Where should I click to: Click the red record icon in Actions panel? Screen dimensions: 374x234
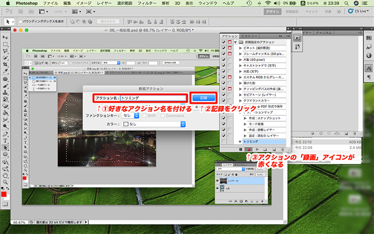(x=248, y=149)
